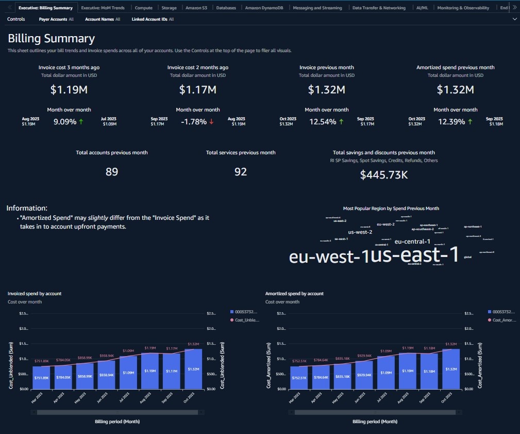Screen dimensions: 520x434
Task: Click the Sep 2023 bar in Amortized spend chart
Action: coord(429,372)
